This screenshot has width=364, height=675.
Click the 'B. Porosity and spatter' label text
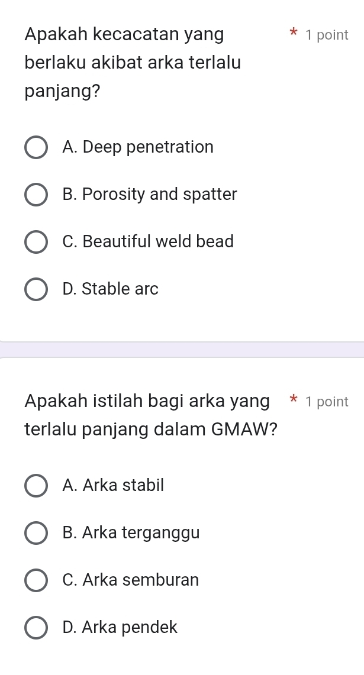(x=149, y=194)
